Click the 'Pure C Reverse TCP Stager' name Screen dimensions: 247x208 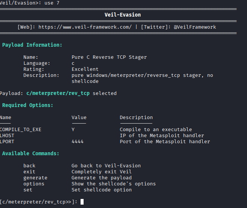coord(109,57)
